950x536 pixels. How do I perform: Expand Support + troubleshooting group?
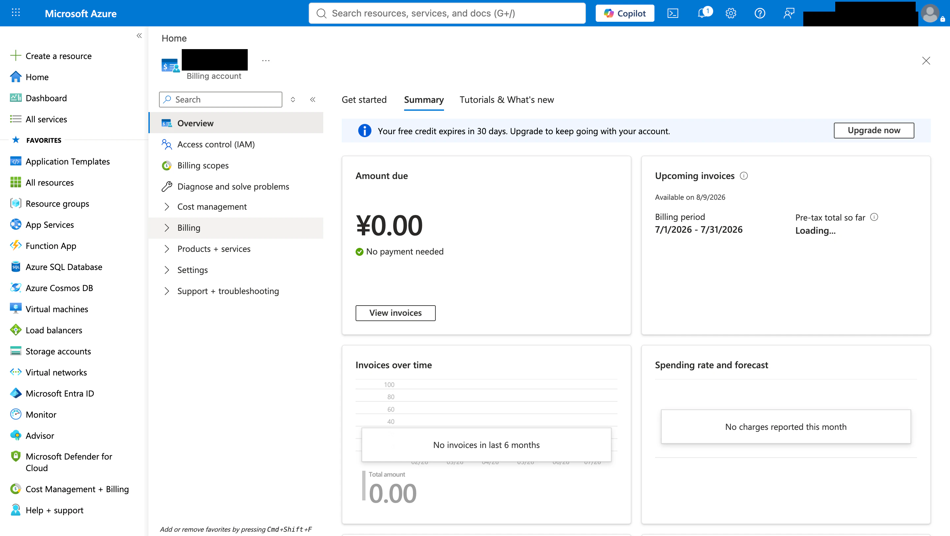pyautogui.click(x=236, y=291)
